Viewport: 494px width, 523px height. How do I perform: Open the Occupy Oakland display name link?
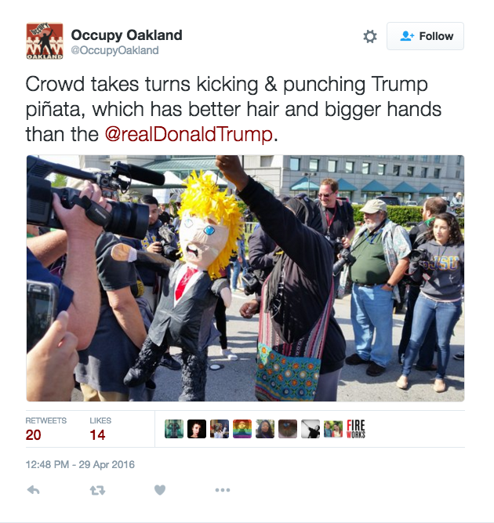point(126,35)
